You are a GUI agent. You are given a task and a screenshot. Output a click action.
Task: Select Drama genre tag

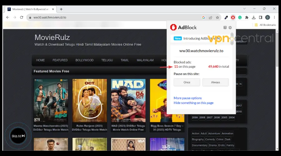tap(213, 145)
